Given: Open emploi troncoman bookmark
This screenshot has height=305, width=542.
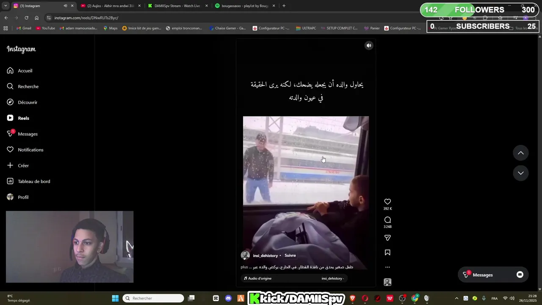Looking at the screenshot, I should click(184, 28).
